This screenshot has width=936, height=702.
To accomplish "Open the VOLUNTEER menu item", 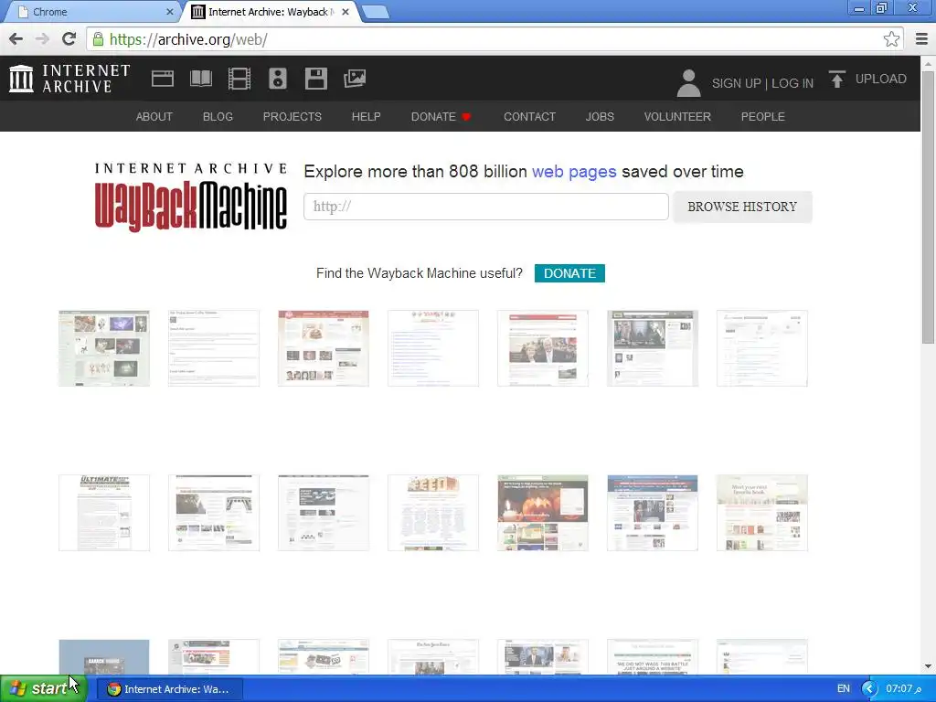I will pyautogui.click(x=677, y=117).
